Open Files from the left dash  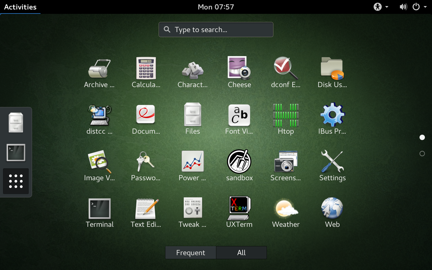pos(16,123)
